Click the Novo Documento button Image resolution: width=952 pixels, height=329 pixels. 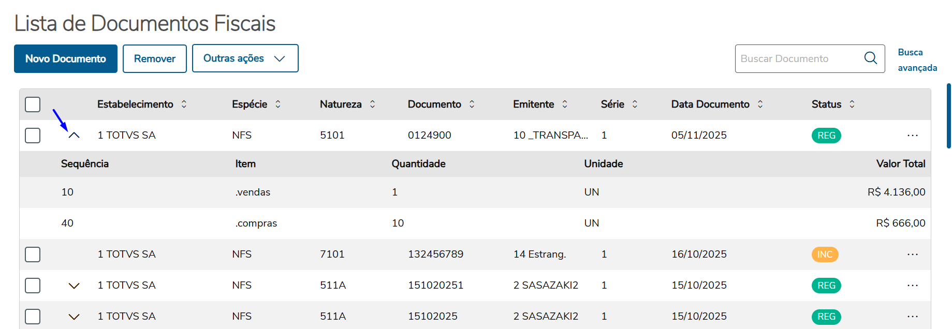click(66, 58)
